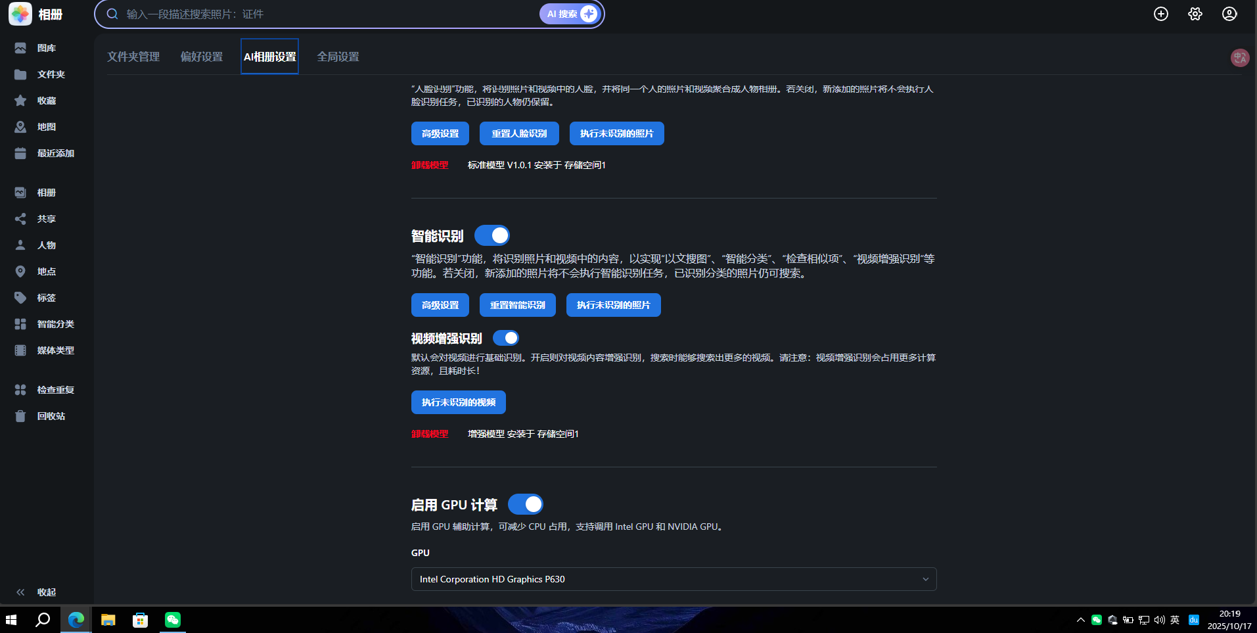Open the Windows Start menu
This screenshot has height=633, width=1257.
tap(11, 620)
